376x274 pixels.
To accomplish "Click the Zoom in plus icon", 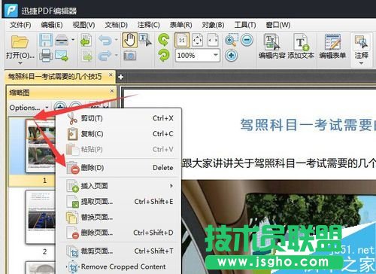I will click(x=231, y=55).
